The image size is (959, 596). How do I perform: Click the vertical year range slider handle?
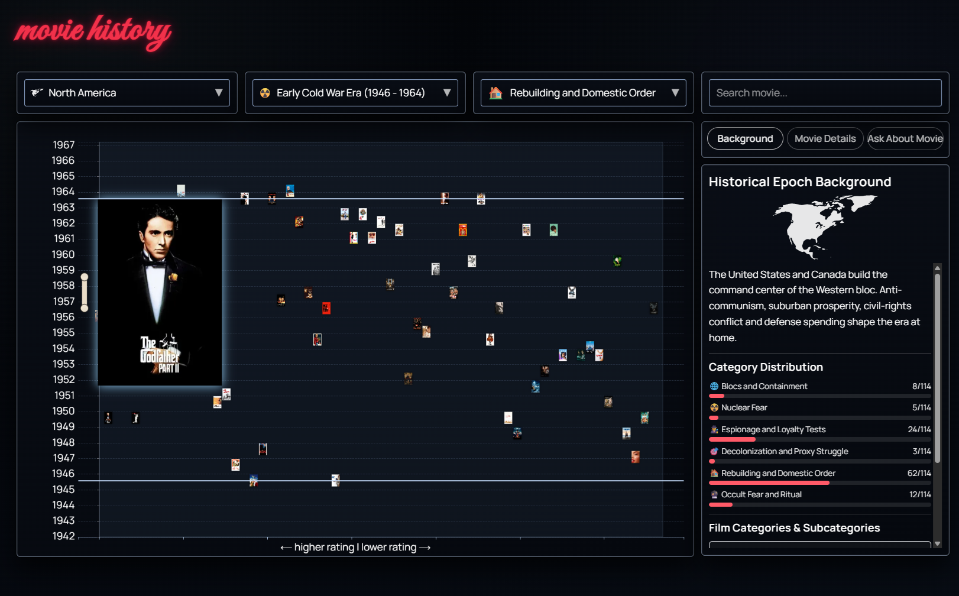[84, 291]
